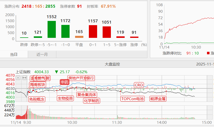Viewport: 214px width, 127px height.
Task: Open the 化学制药 sector tag
Action: 91,101
